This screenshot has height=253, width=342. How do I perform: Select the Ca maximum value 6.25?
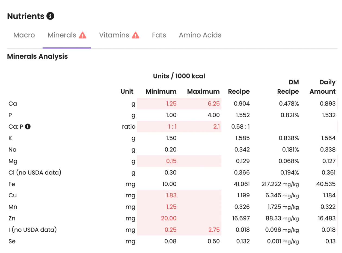(214, 103)
